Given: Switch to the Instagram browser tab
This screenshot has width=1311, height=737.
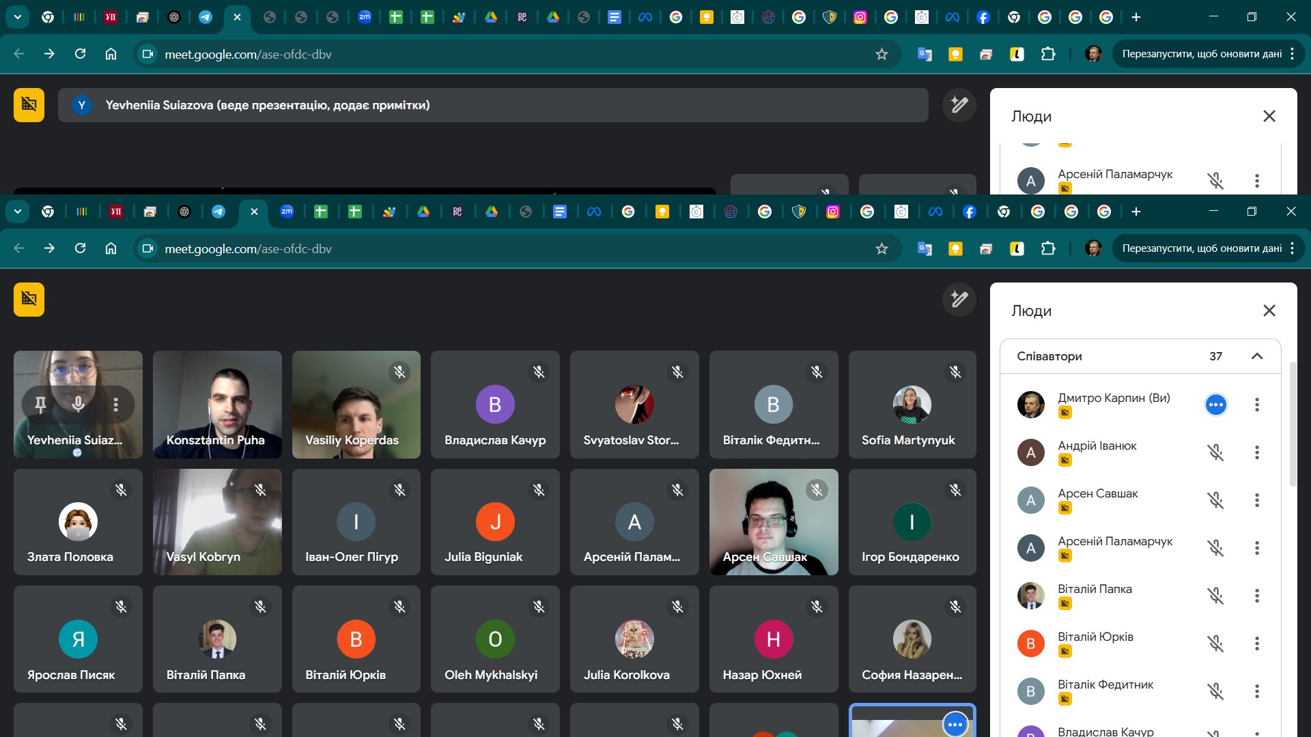Looking at the screenshot, I should coord(833,212).
